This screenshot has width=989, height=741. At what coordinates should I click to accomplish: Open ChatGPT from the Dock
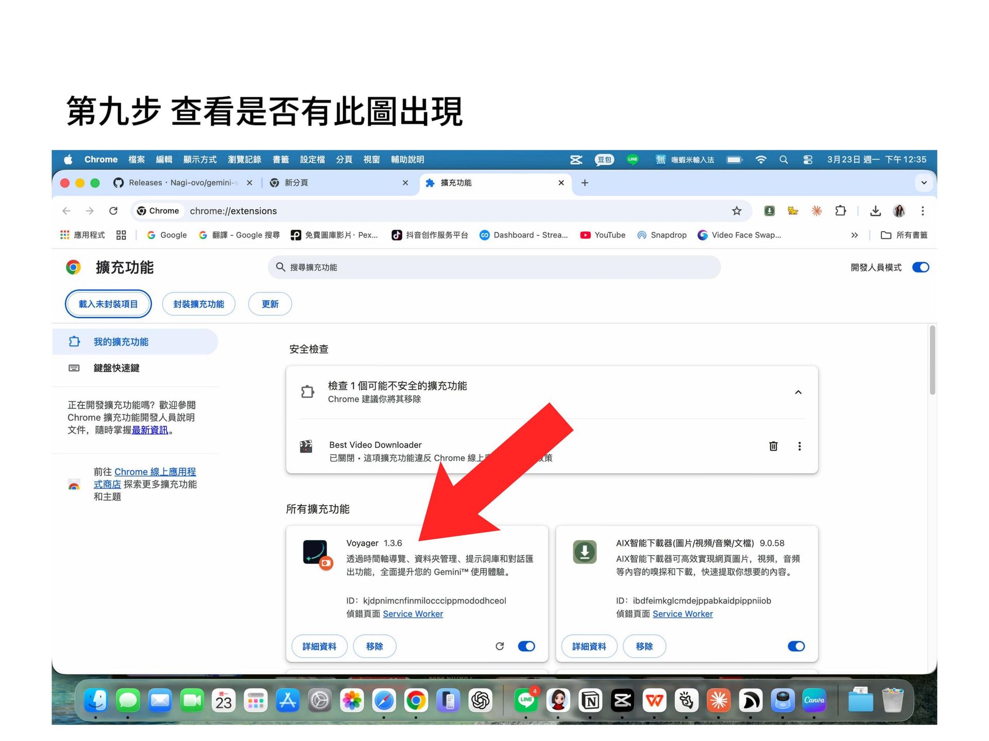click(x=480, y=700)
